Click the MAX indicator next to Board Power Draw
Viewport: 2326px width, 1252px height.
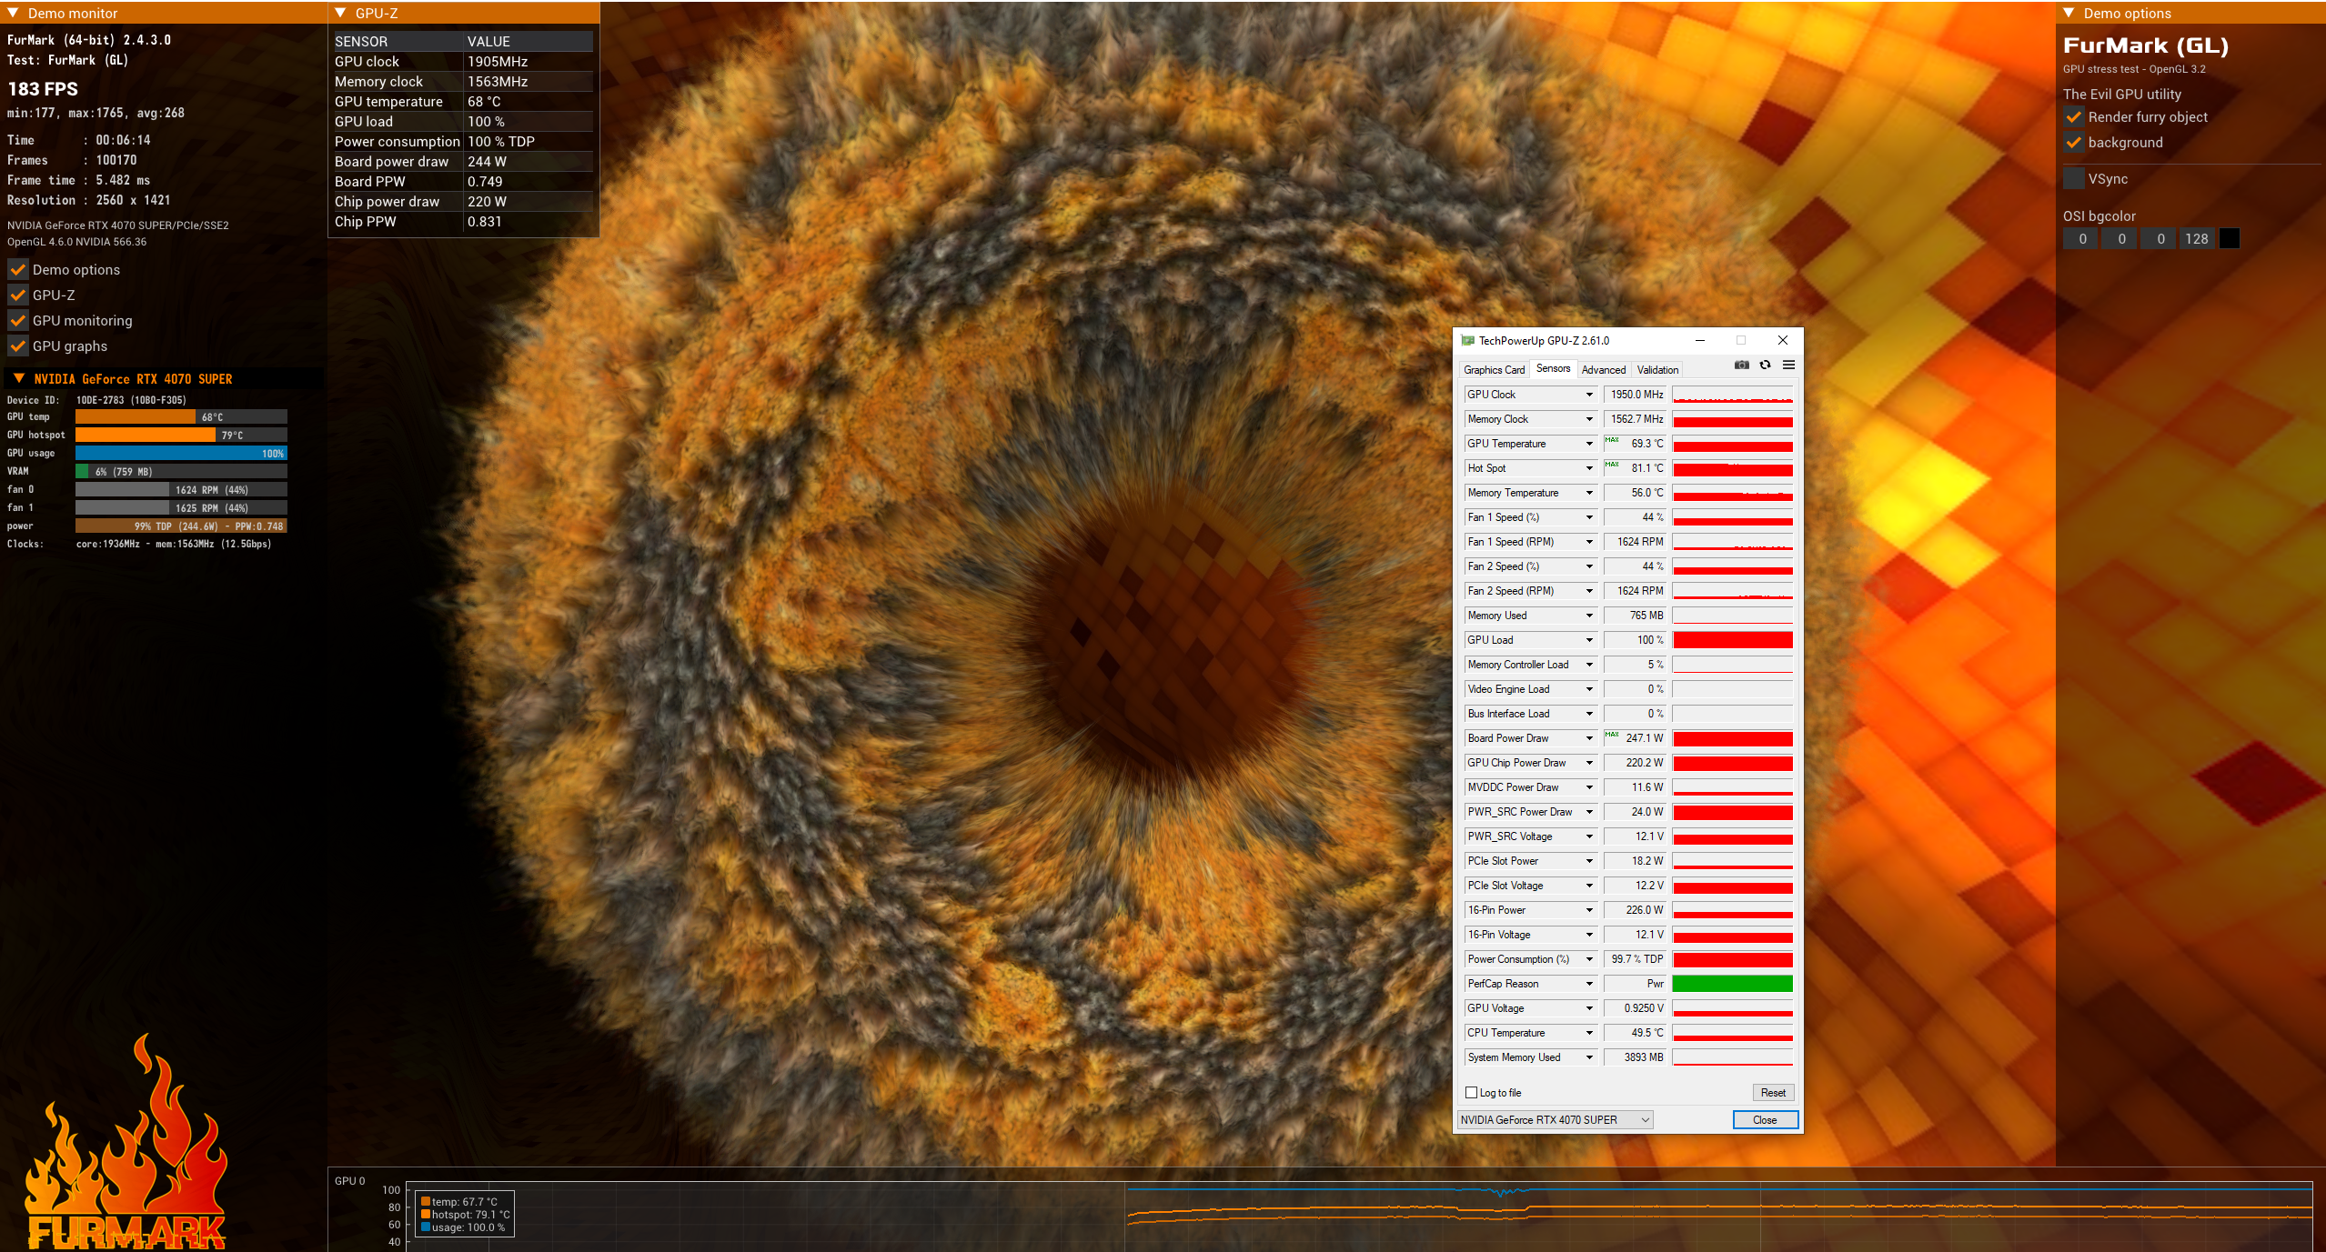coord(1612,735)
